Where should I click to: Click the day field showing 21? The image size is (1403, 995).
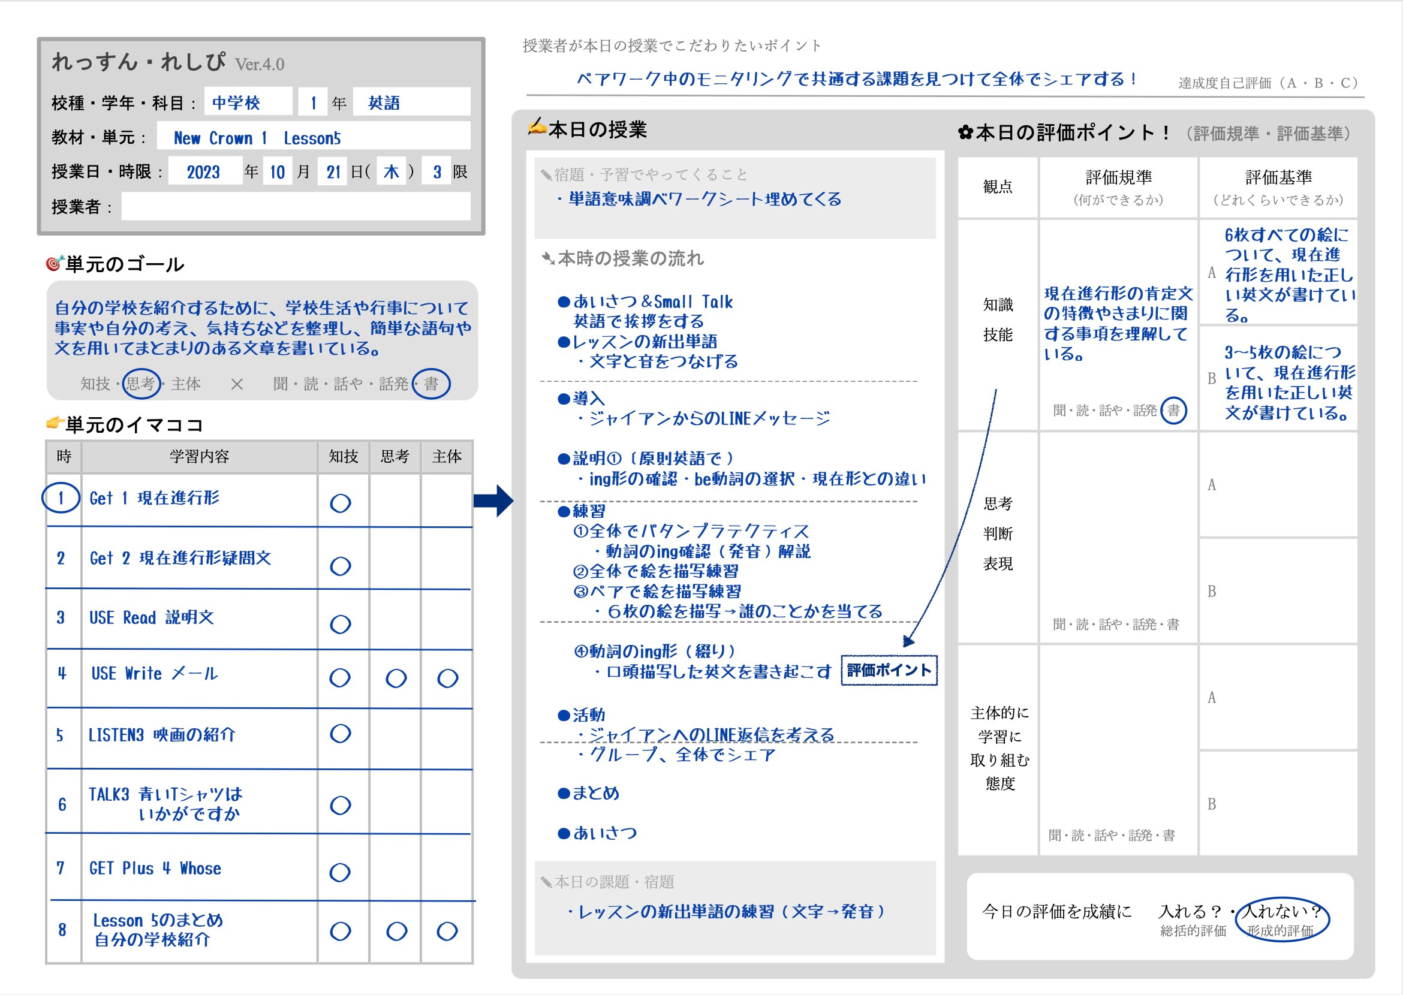click(333, 171)
